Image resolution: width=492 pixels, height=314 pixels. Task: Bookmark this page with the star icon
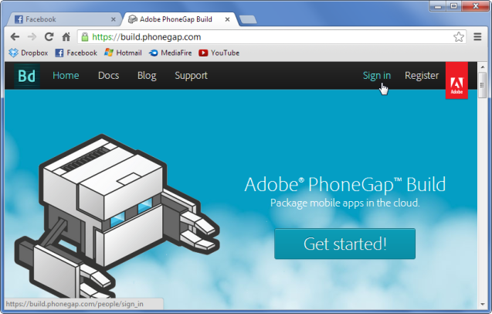[459, 37]
